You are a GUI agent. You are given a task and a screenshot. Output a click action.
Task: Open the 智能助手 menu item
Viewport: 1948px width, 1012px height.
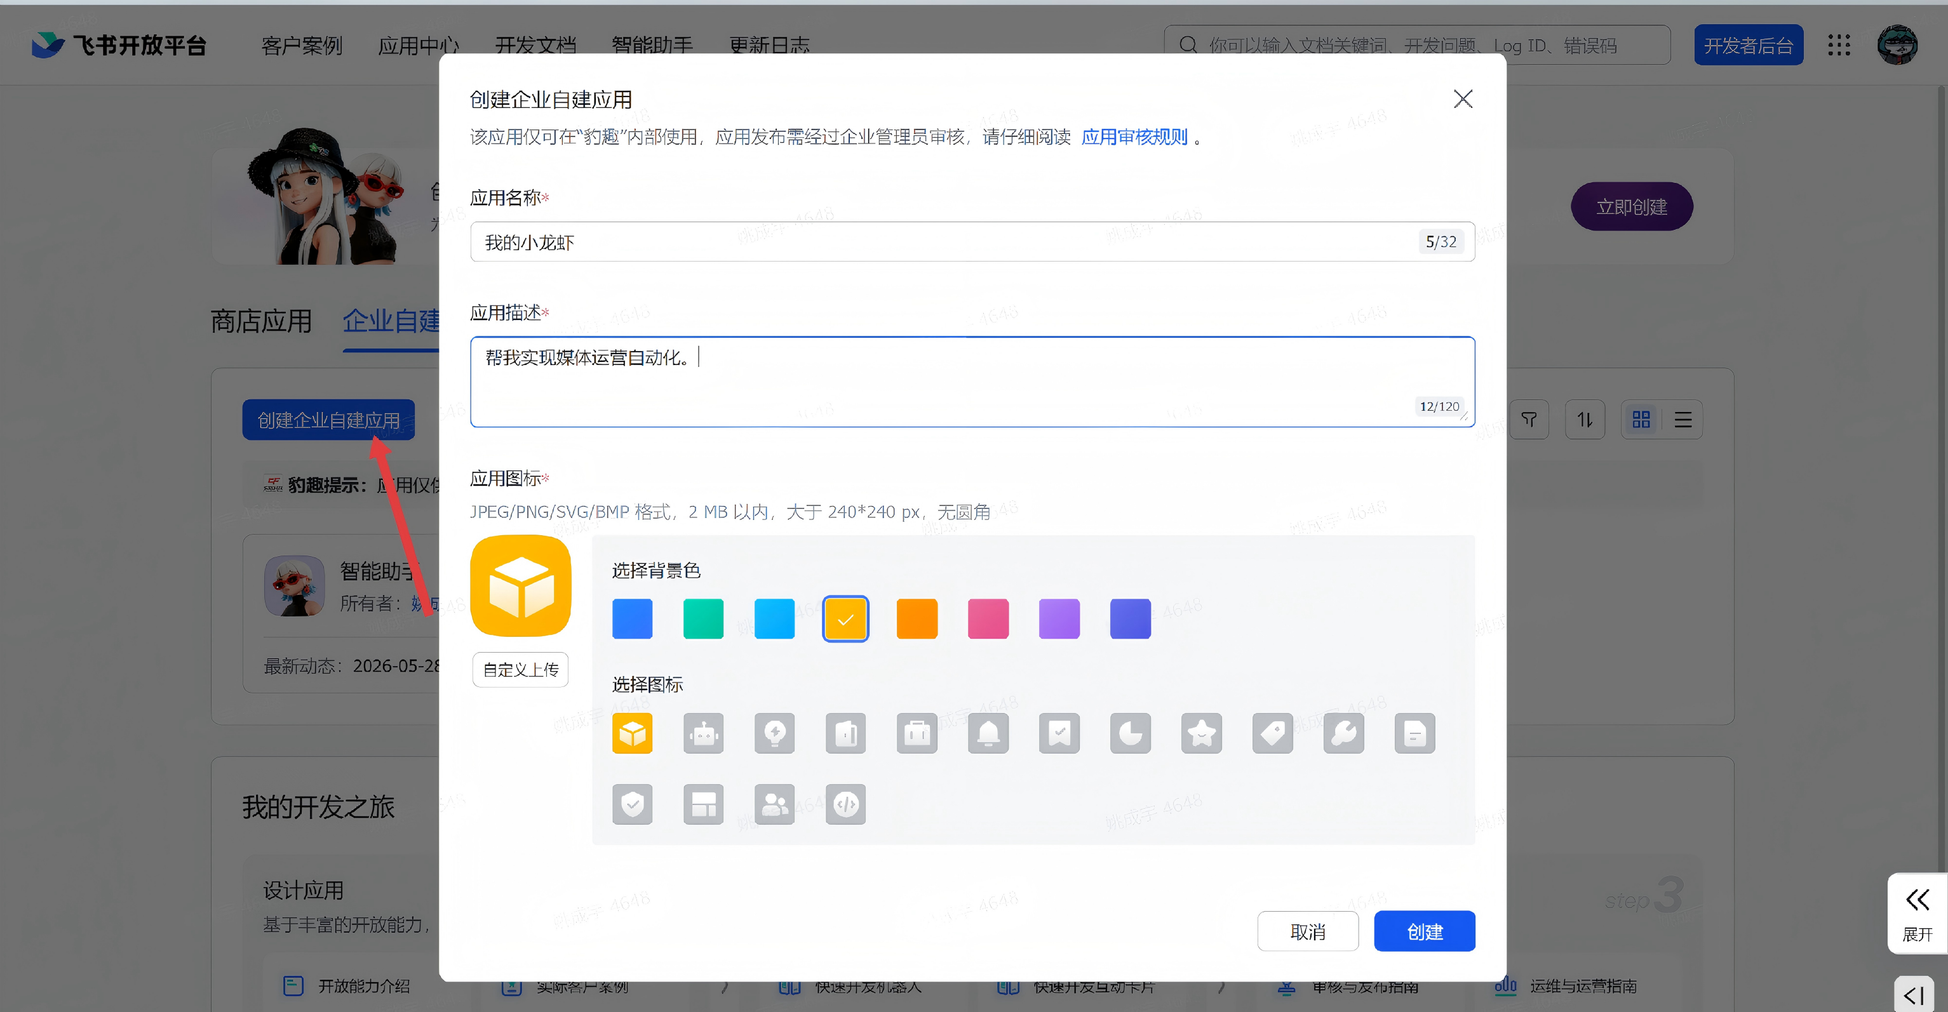click(652, 45)
